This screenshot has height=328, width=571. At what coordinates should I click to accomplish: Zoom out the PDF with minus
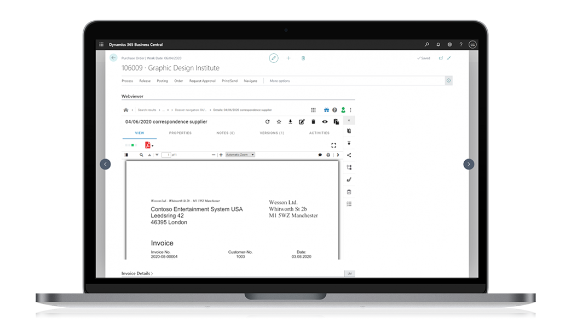coord(214,155)
